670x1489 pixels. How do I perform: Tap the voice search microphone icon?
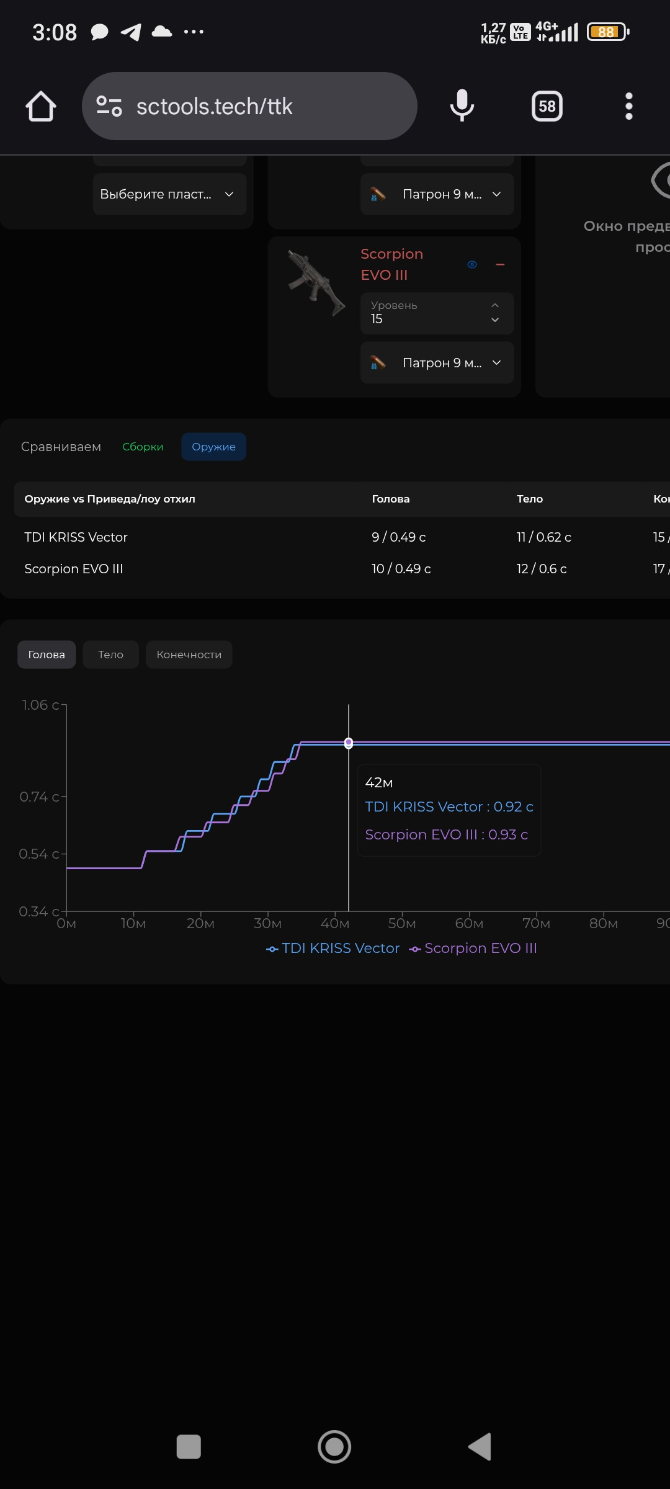click(x=462, y=105)
